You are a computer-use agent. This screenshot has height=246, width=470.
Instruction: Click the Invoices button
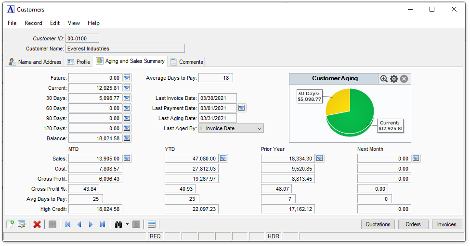446,224
